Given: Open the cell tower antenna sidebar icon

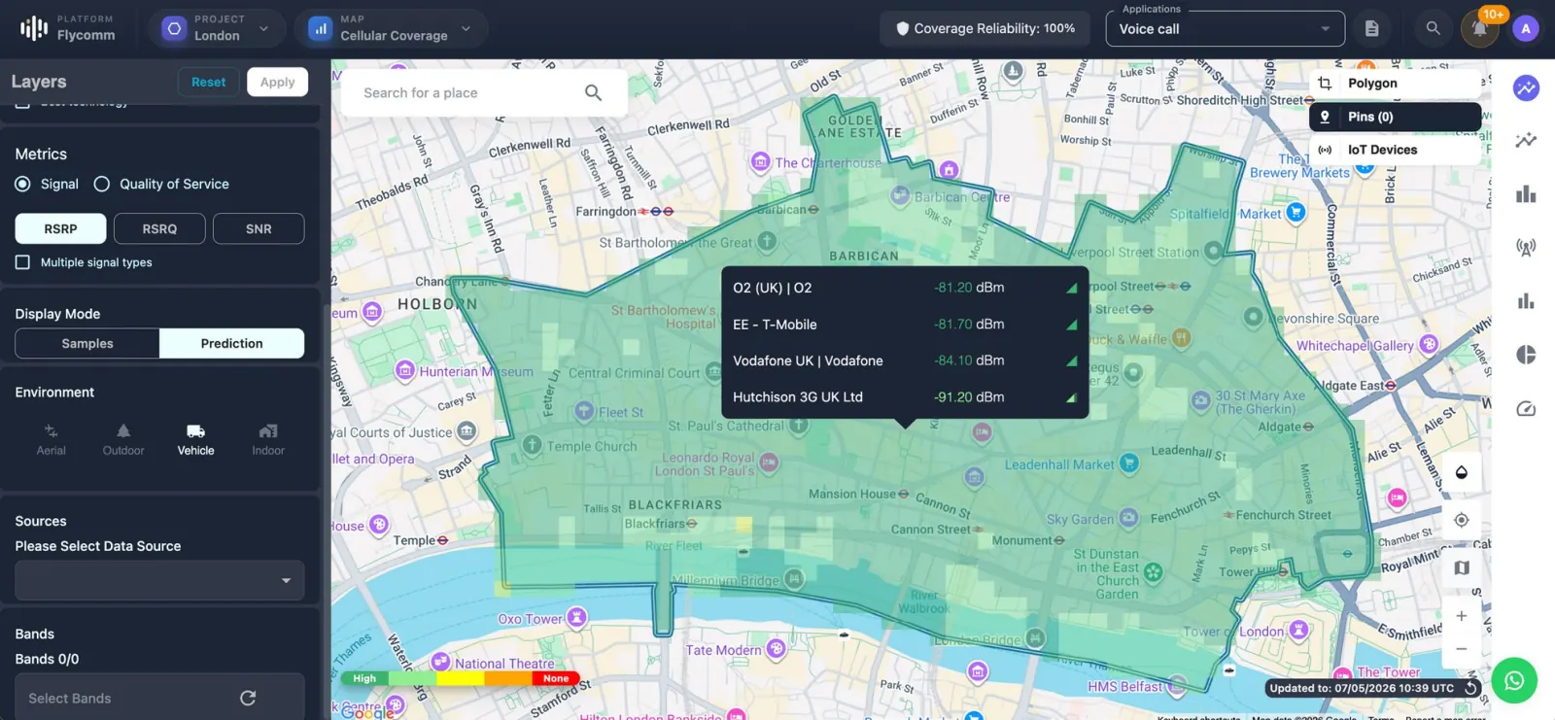Looking at the screenshot, I should (1526, 247).
